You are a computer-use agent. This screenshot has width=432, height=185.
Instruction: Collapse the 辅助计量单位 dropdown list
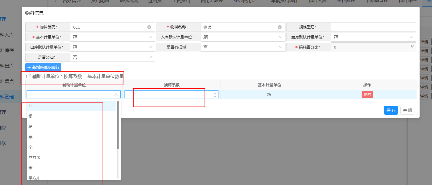(x=116, y=95)
